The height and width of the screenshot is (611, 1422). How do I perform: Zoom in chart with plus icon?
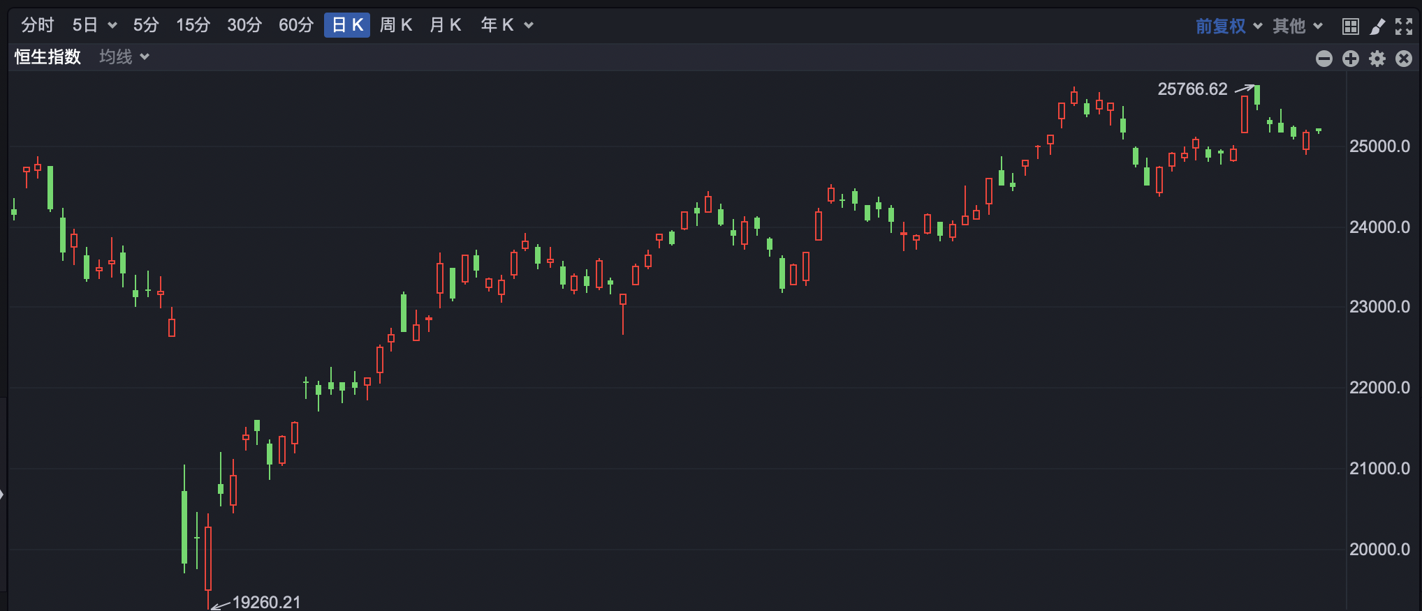tap(1351, 59)
